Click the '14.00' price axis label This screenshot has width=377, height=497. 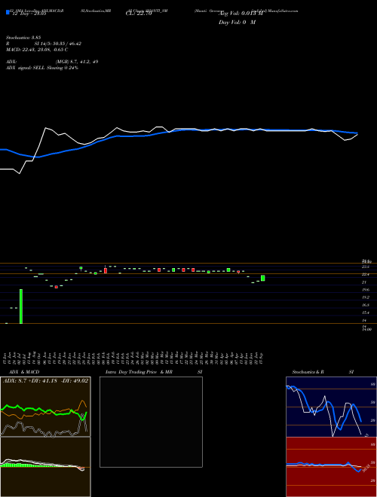(x=367, y=330)
